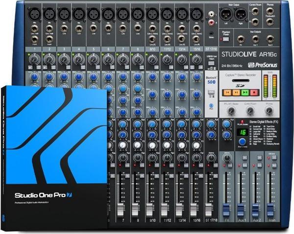This screenshot has height=234, width=294.
Task: Push the blue FX preset selector knob
Action: point(242,142)
